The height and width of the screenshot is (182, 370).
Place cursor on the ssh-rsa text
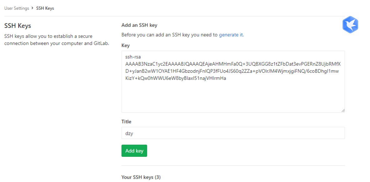click(x=131, y=57)
